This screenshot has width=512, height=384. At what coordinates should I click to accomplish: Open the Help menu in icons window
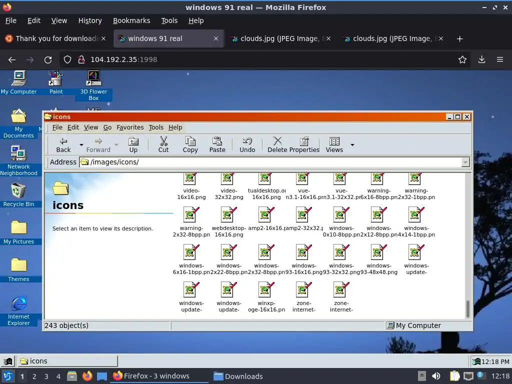tap(175, 127)
